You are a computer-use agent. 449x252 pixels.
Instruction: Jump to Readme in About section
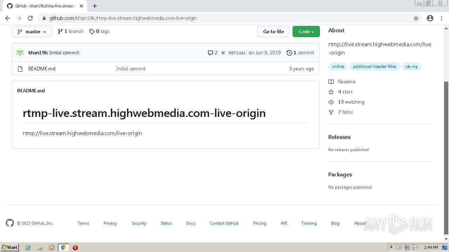coord(342,82)
